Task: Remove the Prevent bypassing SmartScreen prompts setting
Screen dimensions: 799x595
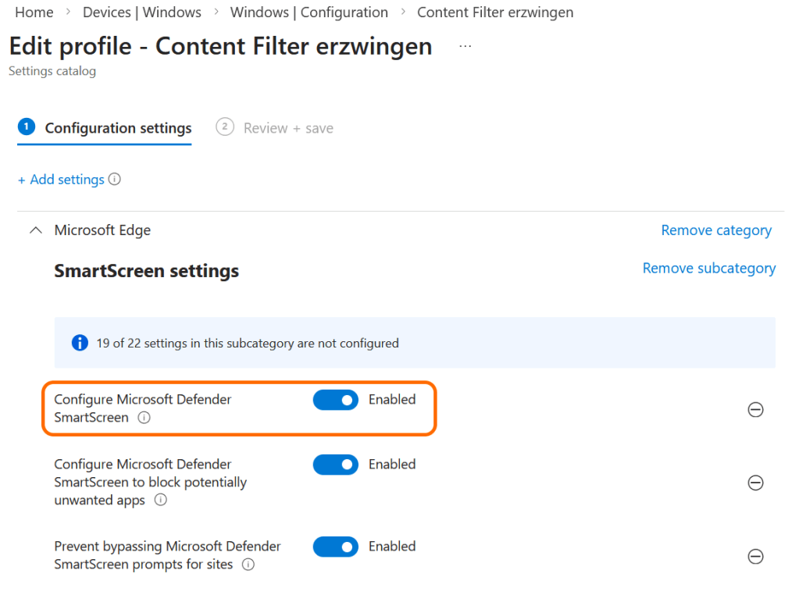Action: pos(755,556)
